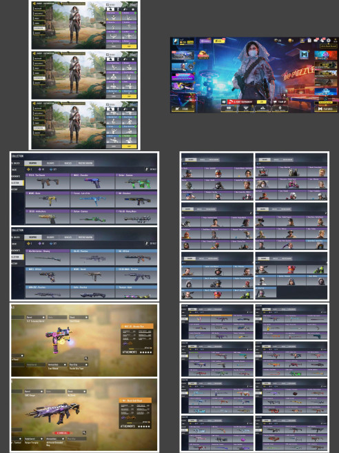Select Prestige Weapon tab in top Collection panel
The image size is (339, 453).
click(85, 163)
